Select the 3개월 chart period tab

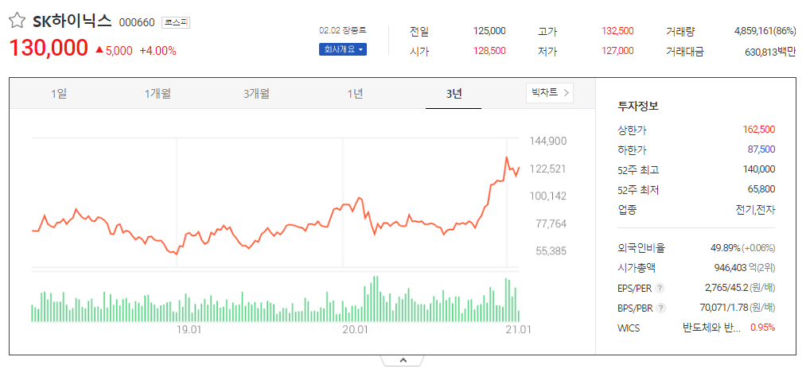[256, 94]
